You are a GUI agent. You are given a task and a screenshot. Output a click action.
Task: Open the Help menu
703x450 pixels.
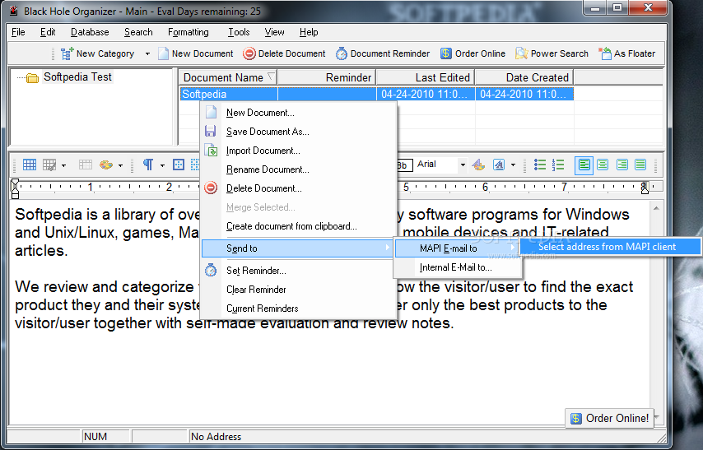(309, 32)
